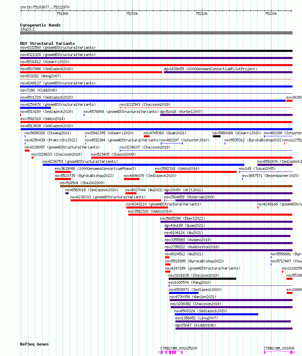This screenshot has height=356, width=302.
Task: Click nsv3355969 (Audano2019) label
Action: [188, 240]
